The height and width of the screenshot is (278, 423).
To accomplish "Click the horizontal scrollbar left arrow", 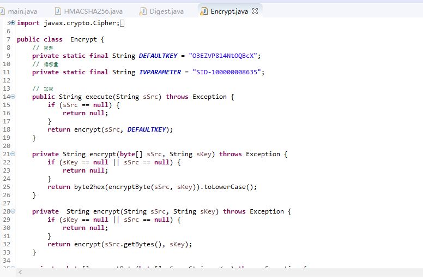I will pos(20,273).
